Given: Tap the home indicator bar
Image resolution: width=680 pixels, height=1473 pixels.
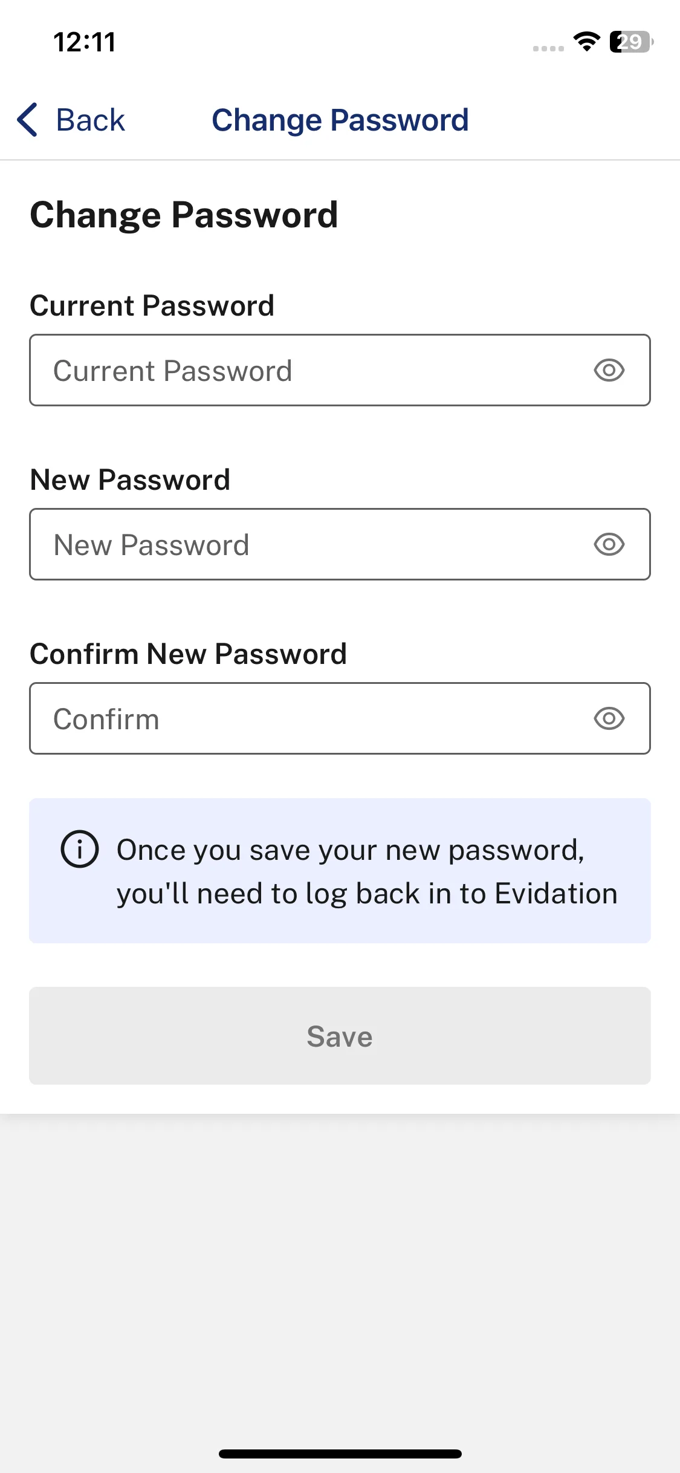Looking at the screenshot, I should point(340,1454).
